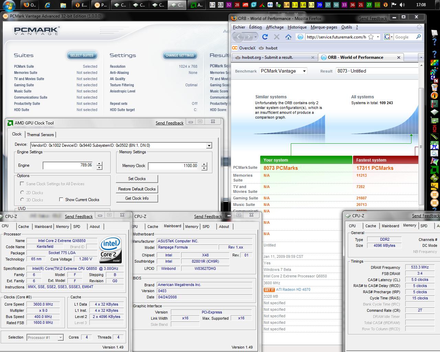Open the Firefox list-all-tabs dropdown

point(421,57)
